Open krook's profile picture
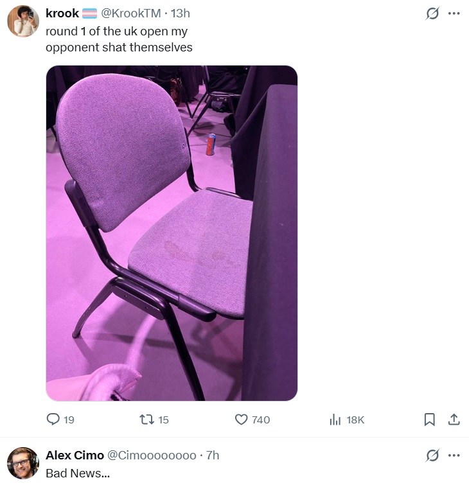This screenshot has height=487, width=469. [x=23, y=21]
